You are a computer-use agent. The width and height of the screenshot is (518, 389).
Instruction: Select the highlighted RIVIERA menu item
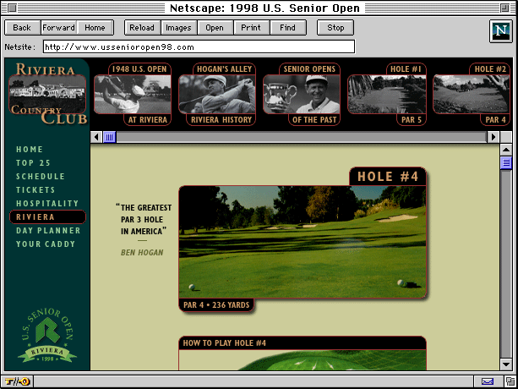tap(47, 216)
